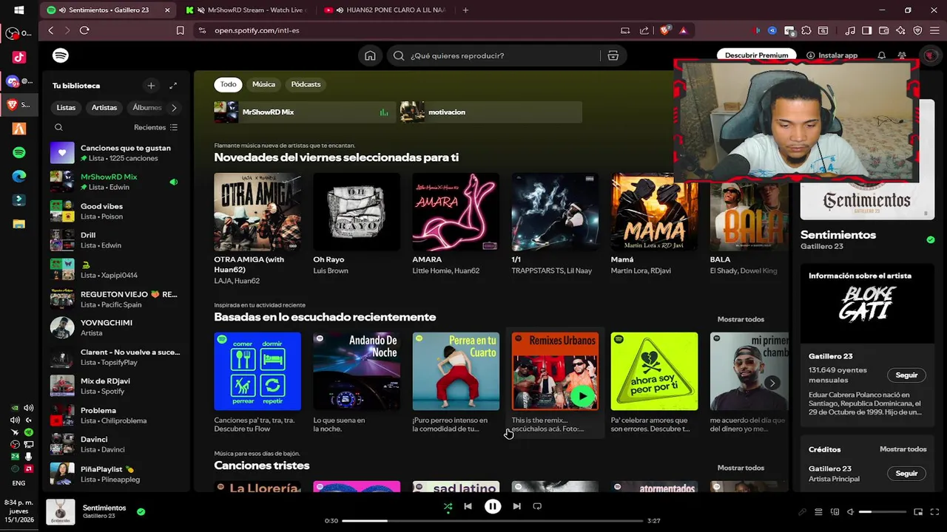Go to Spotify Home icon button

[x=370, y=55]
